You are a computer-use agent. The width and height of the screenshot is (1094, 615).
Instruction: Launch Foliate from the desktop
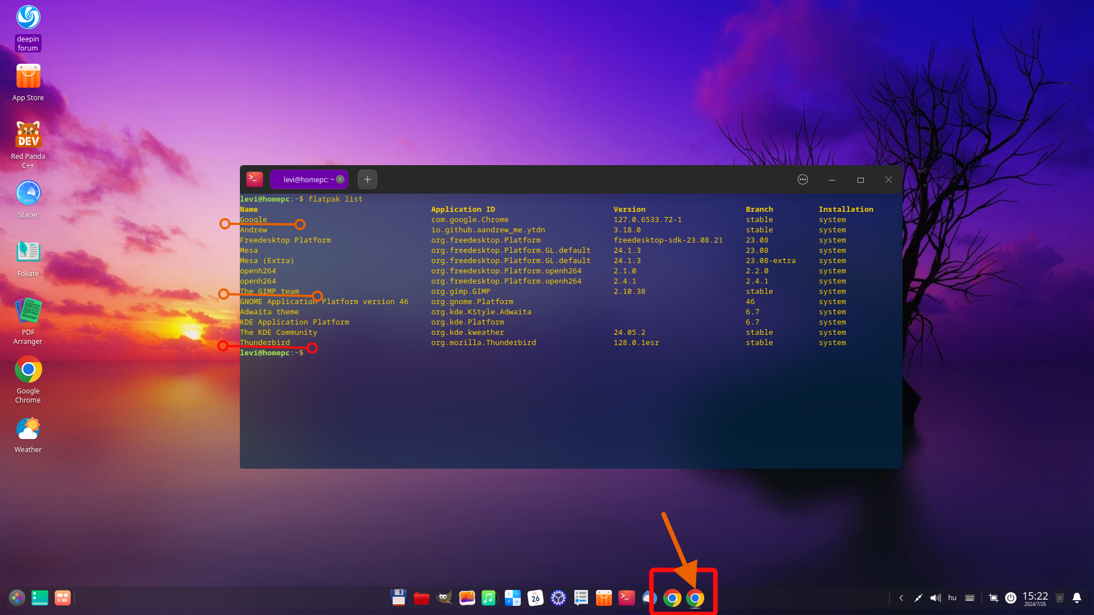pyautogui.click(x=28, y=258)
